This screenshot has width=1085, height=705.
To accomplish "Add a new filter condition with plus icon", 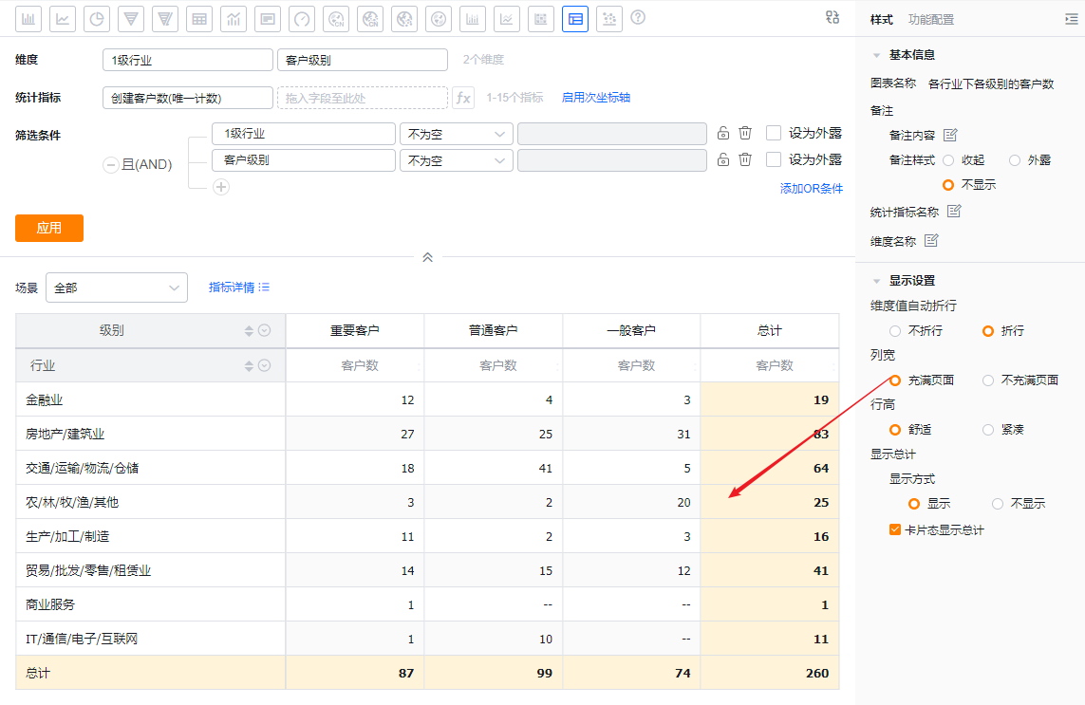I will coord(221,187).
